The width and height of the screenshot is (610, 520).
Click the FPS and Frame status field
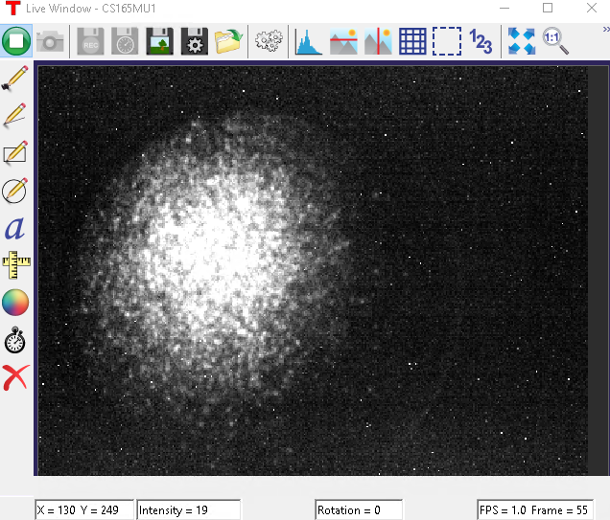(x=535, y=509)
